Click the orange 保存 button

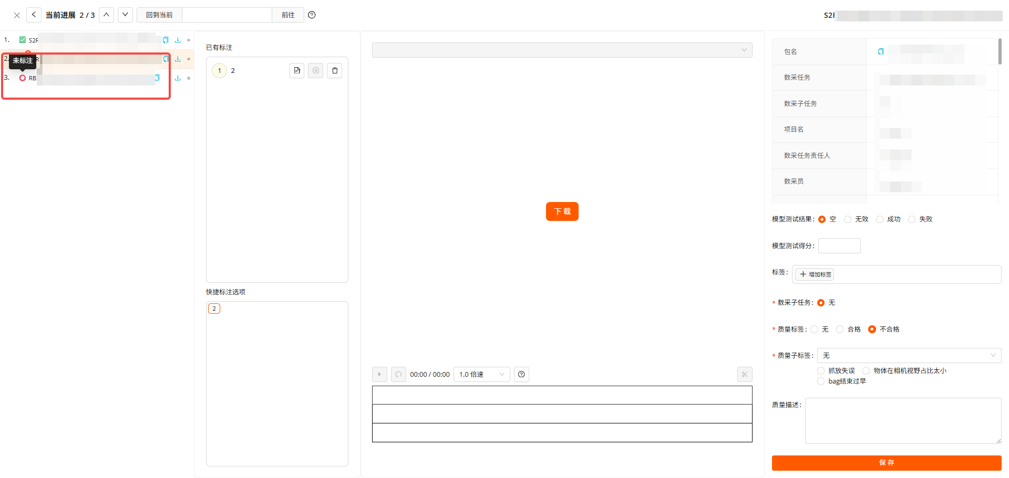(886, 463)
